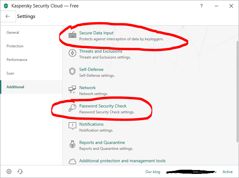The height and width of the screenshot is (178, 239).
Task: Open the Our blog link
Action: [153, 172]
